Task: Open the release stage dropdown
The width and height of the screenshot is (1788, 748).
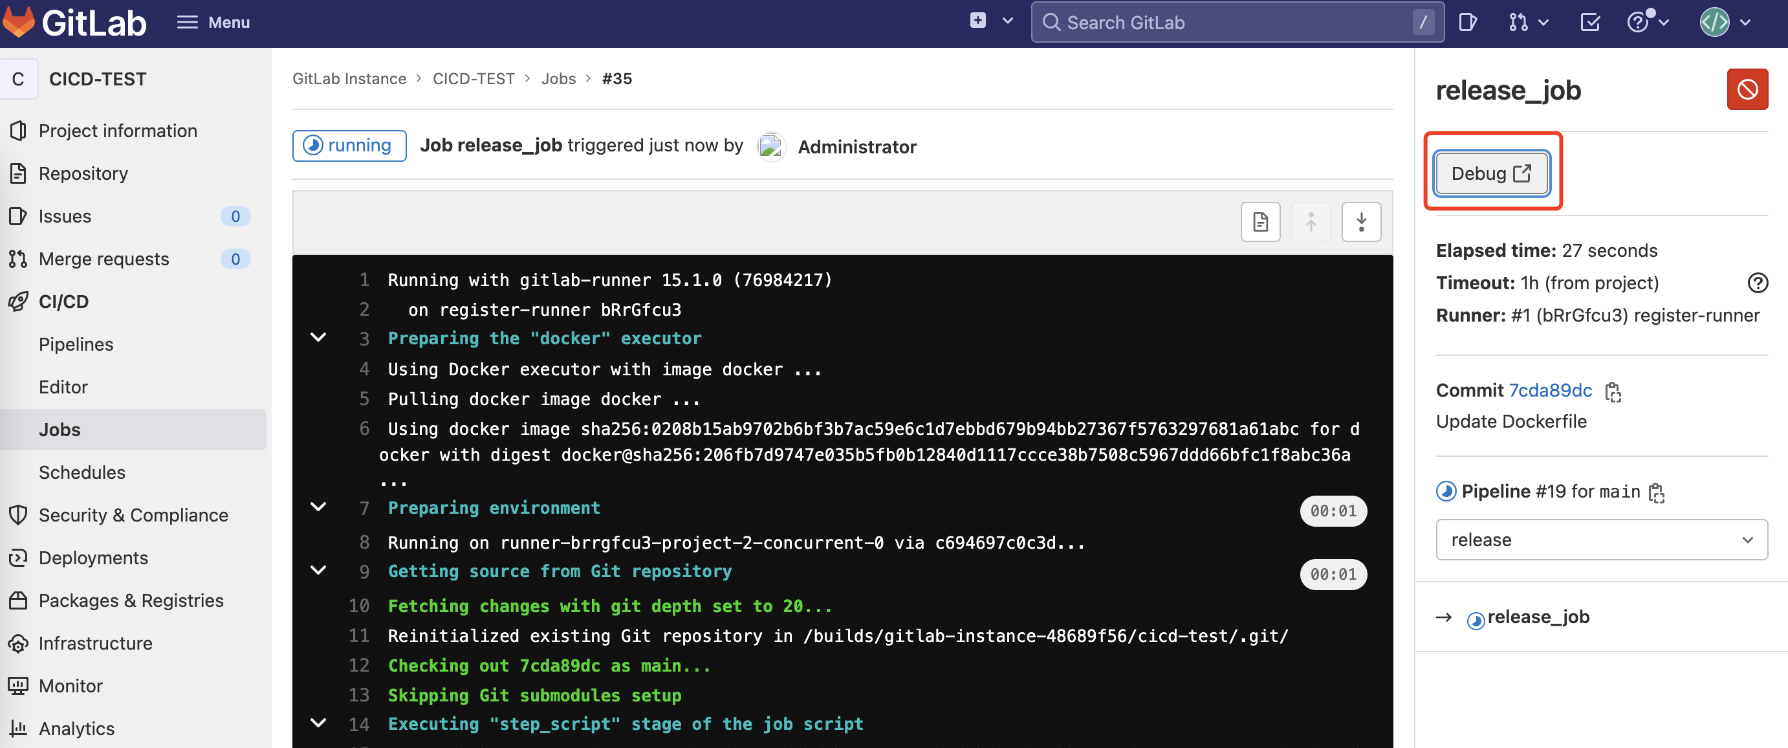Action: [x=1600, y=540]
